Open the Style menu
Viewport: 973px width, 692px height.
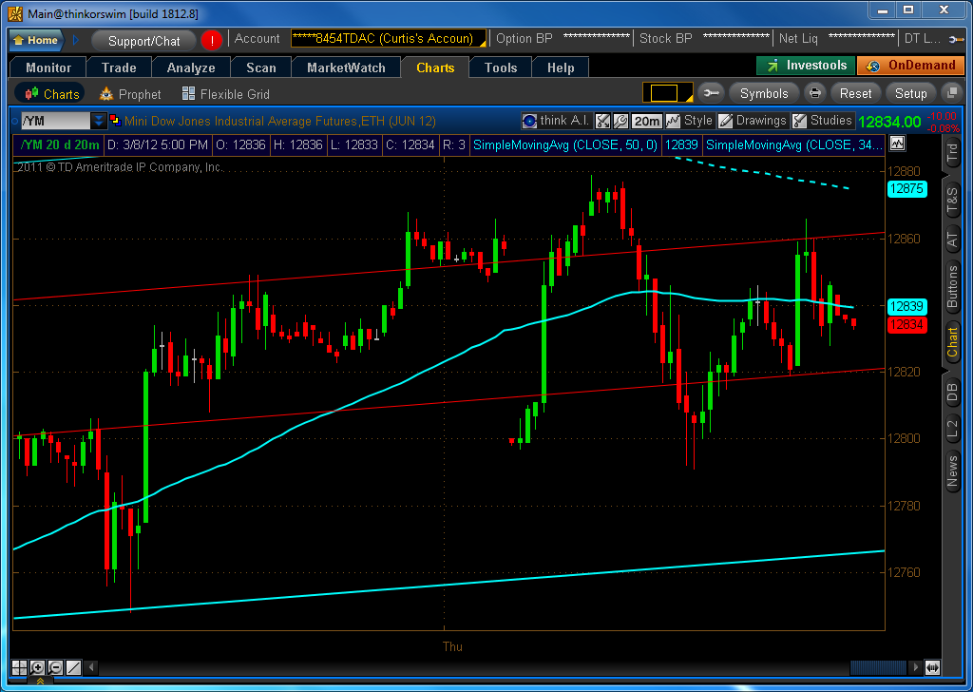[689, 121]
